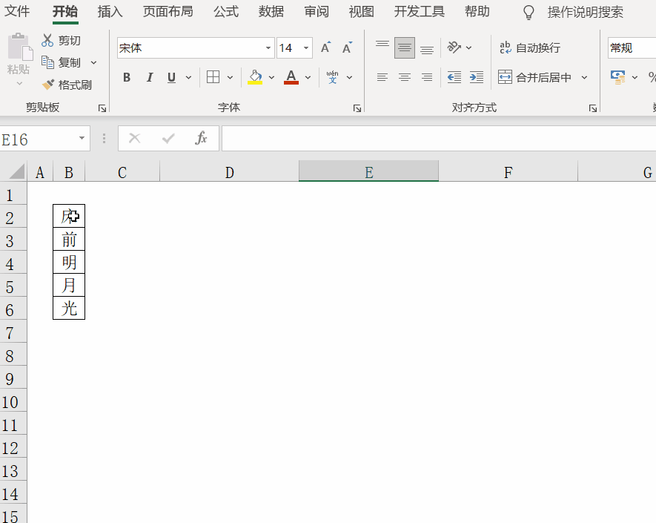Image resolution: width=656 pixels, height=523 pixels.
Task: Switch to the 页面布局 tab
Action: 168,11
